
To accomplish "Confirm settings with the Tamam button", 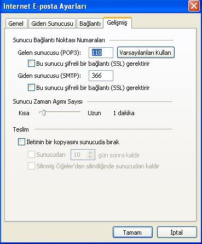I will point(132,232).
